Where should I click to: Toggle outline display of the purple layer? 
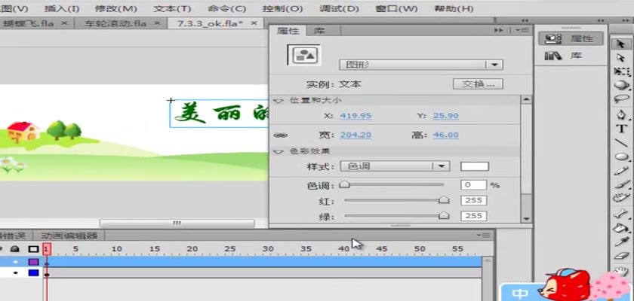[x=33, y=262]
